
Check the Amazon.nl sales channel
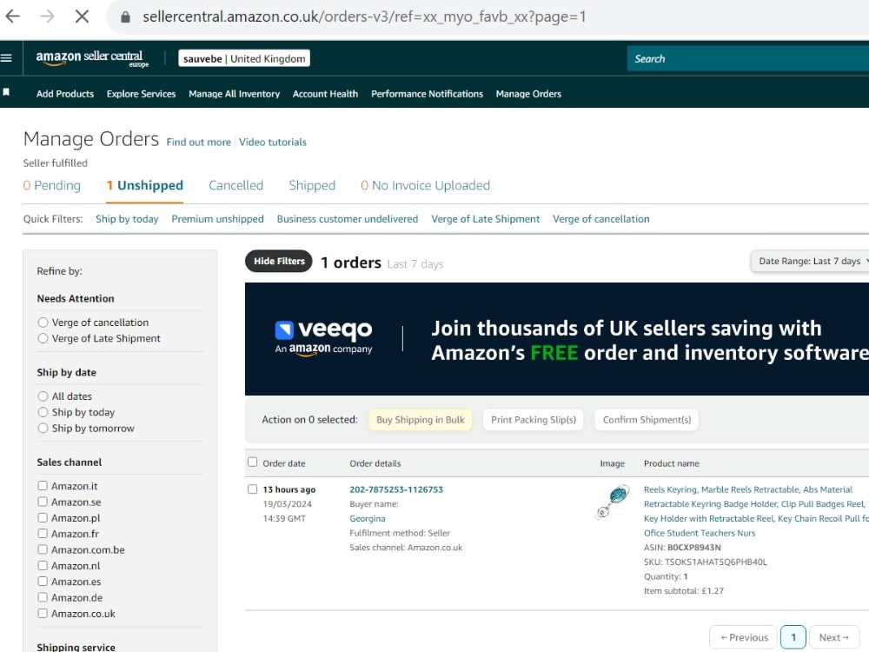tap(43, 566)
